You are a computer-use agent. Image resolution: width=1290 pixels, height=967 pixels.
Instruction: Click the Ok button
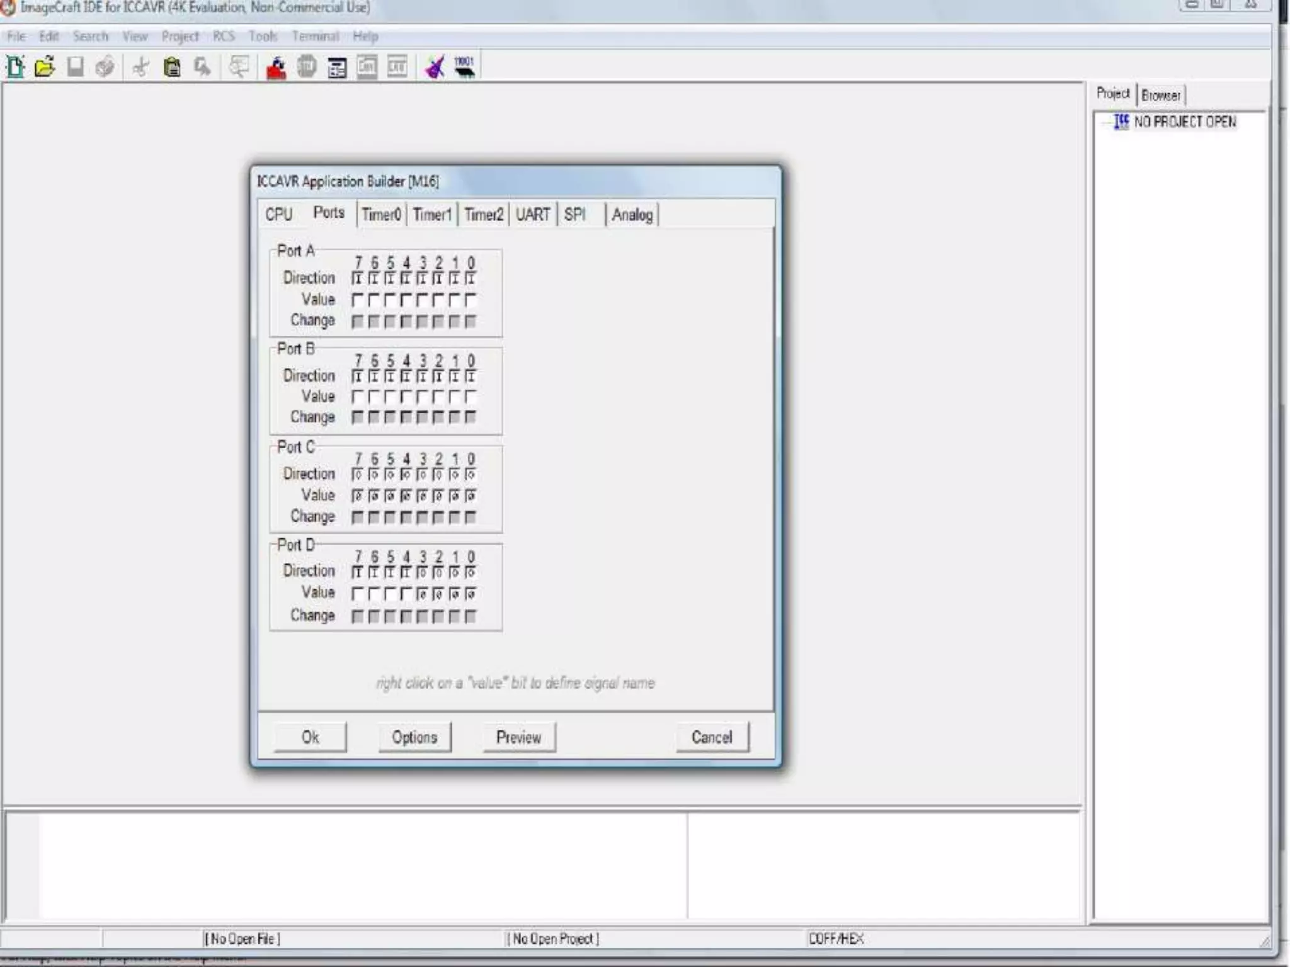pyautogui.click(x=310, y=737)
